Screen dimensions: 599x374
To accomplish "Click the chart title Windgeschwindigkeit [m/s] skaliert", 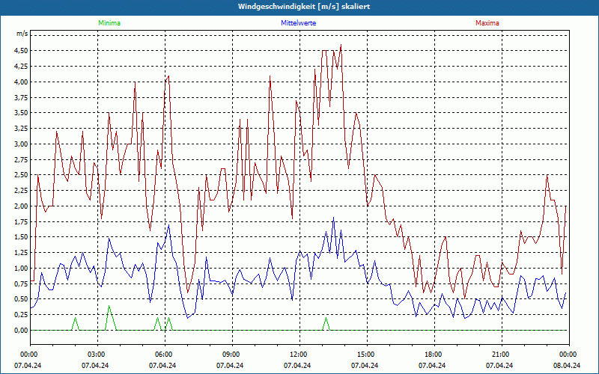I will pos(304,7).
